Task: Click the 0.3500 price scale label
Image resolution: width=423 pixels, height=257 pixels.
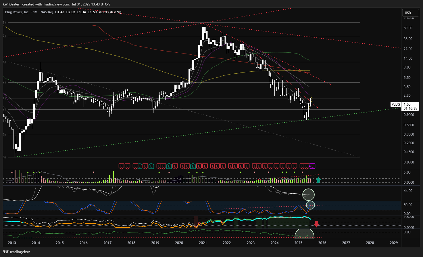Action: click(x=409, y=134)
